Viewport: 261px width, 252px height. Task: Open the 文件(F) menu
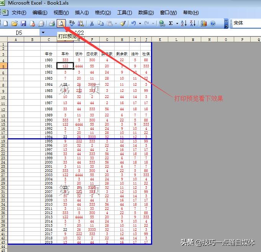pyautogui.click(x=19, y=13)
